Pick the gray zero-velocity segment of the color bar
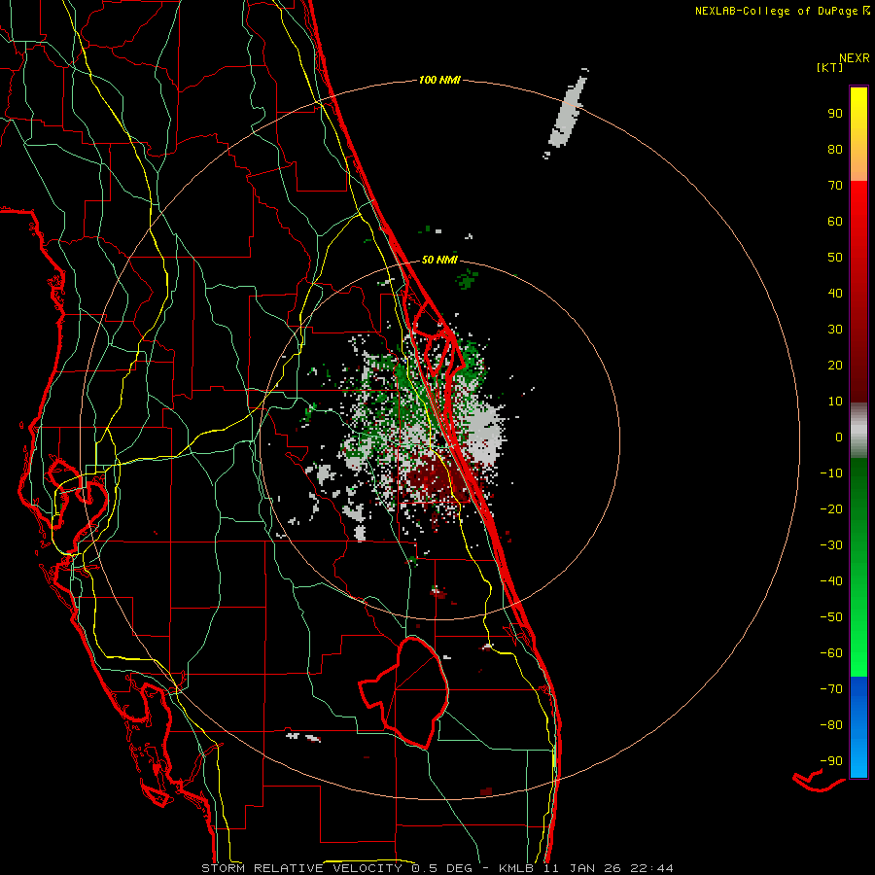The image size is (875, 875). click(858, 431)
